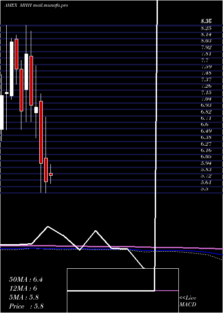
Task: Pick the 7.7 price axis value
Action: click(x=205, y=60)
